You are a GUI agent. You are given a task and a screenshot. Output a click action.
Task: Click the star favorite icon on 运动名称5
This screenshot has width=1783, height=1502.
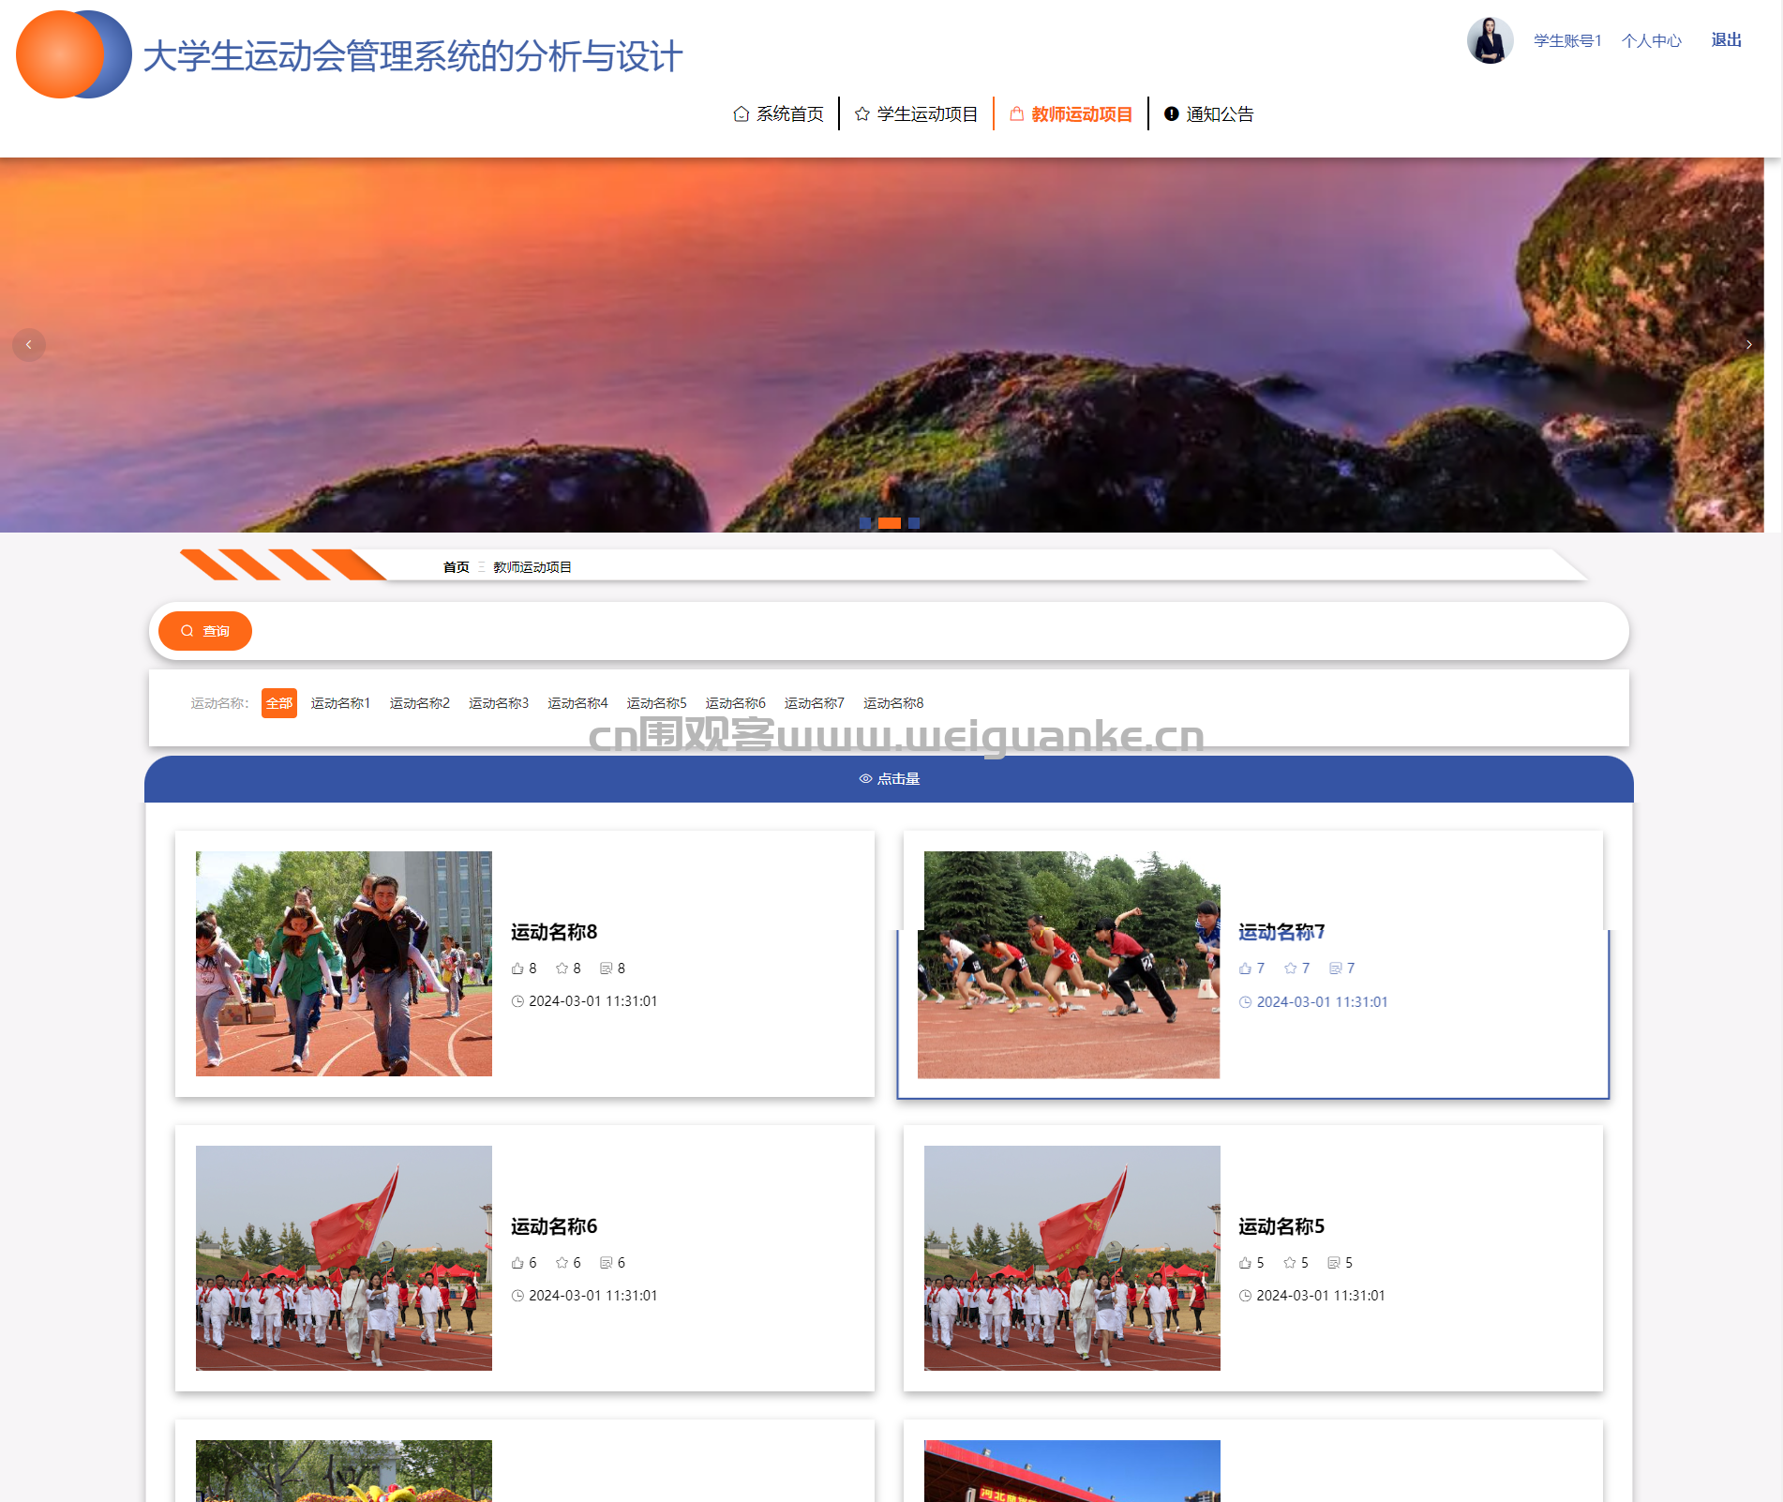[1290, 1263]
